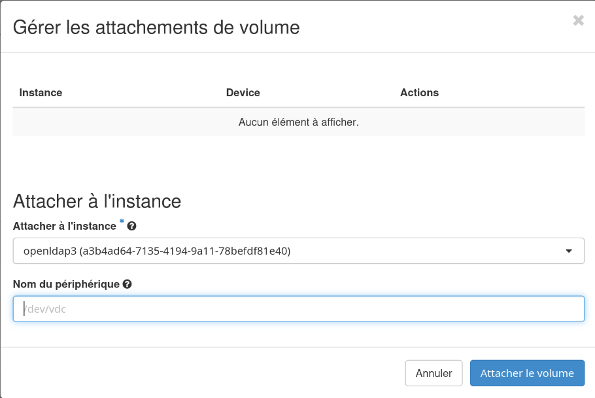Click the "Attacher à l'instance" field label

(x=65, y=225)
